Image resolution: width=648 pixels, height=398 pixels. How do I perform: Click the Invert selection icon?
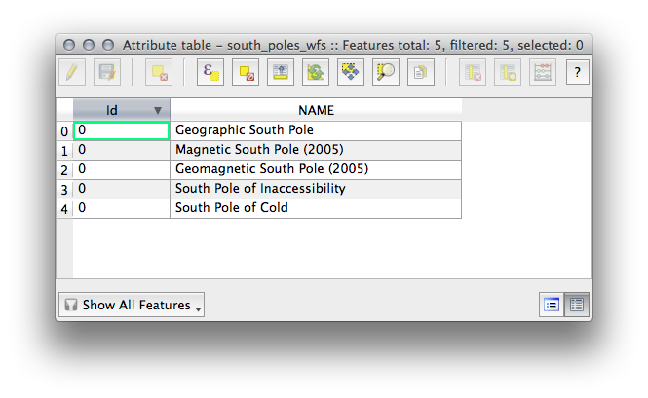click(315, 72)
